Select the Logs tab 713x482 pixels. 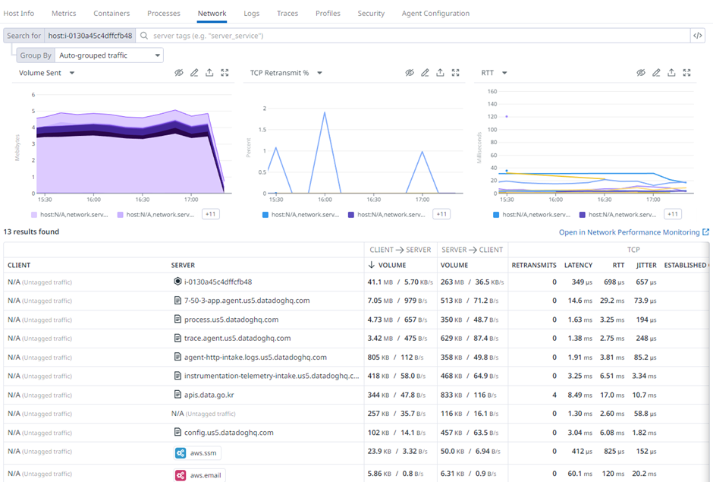pos(252,13)
